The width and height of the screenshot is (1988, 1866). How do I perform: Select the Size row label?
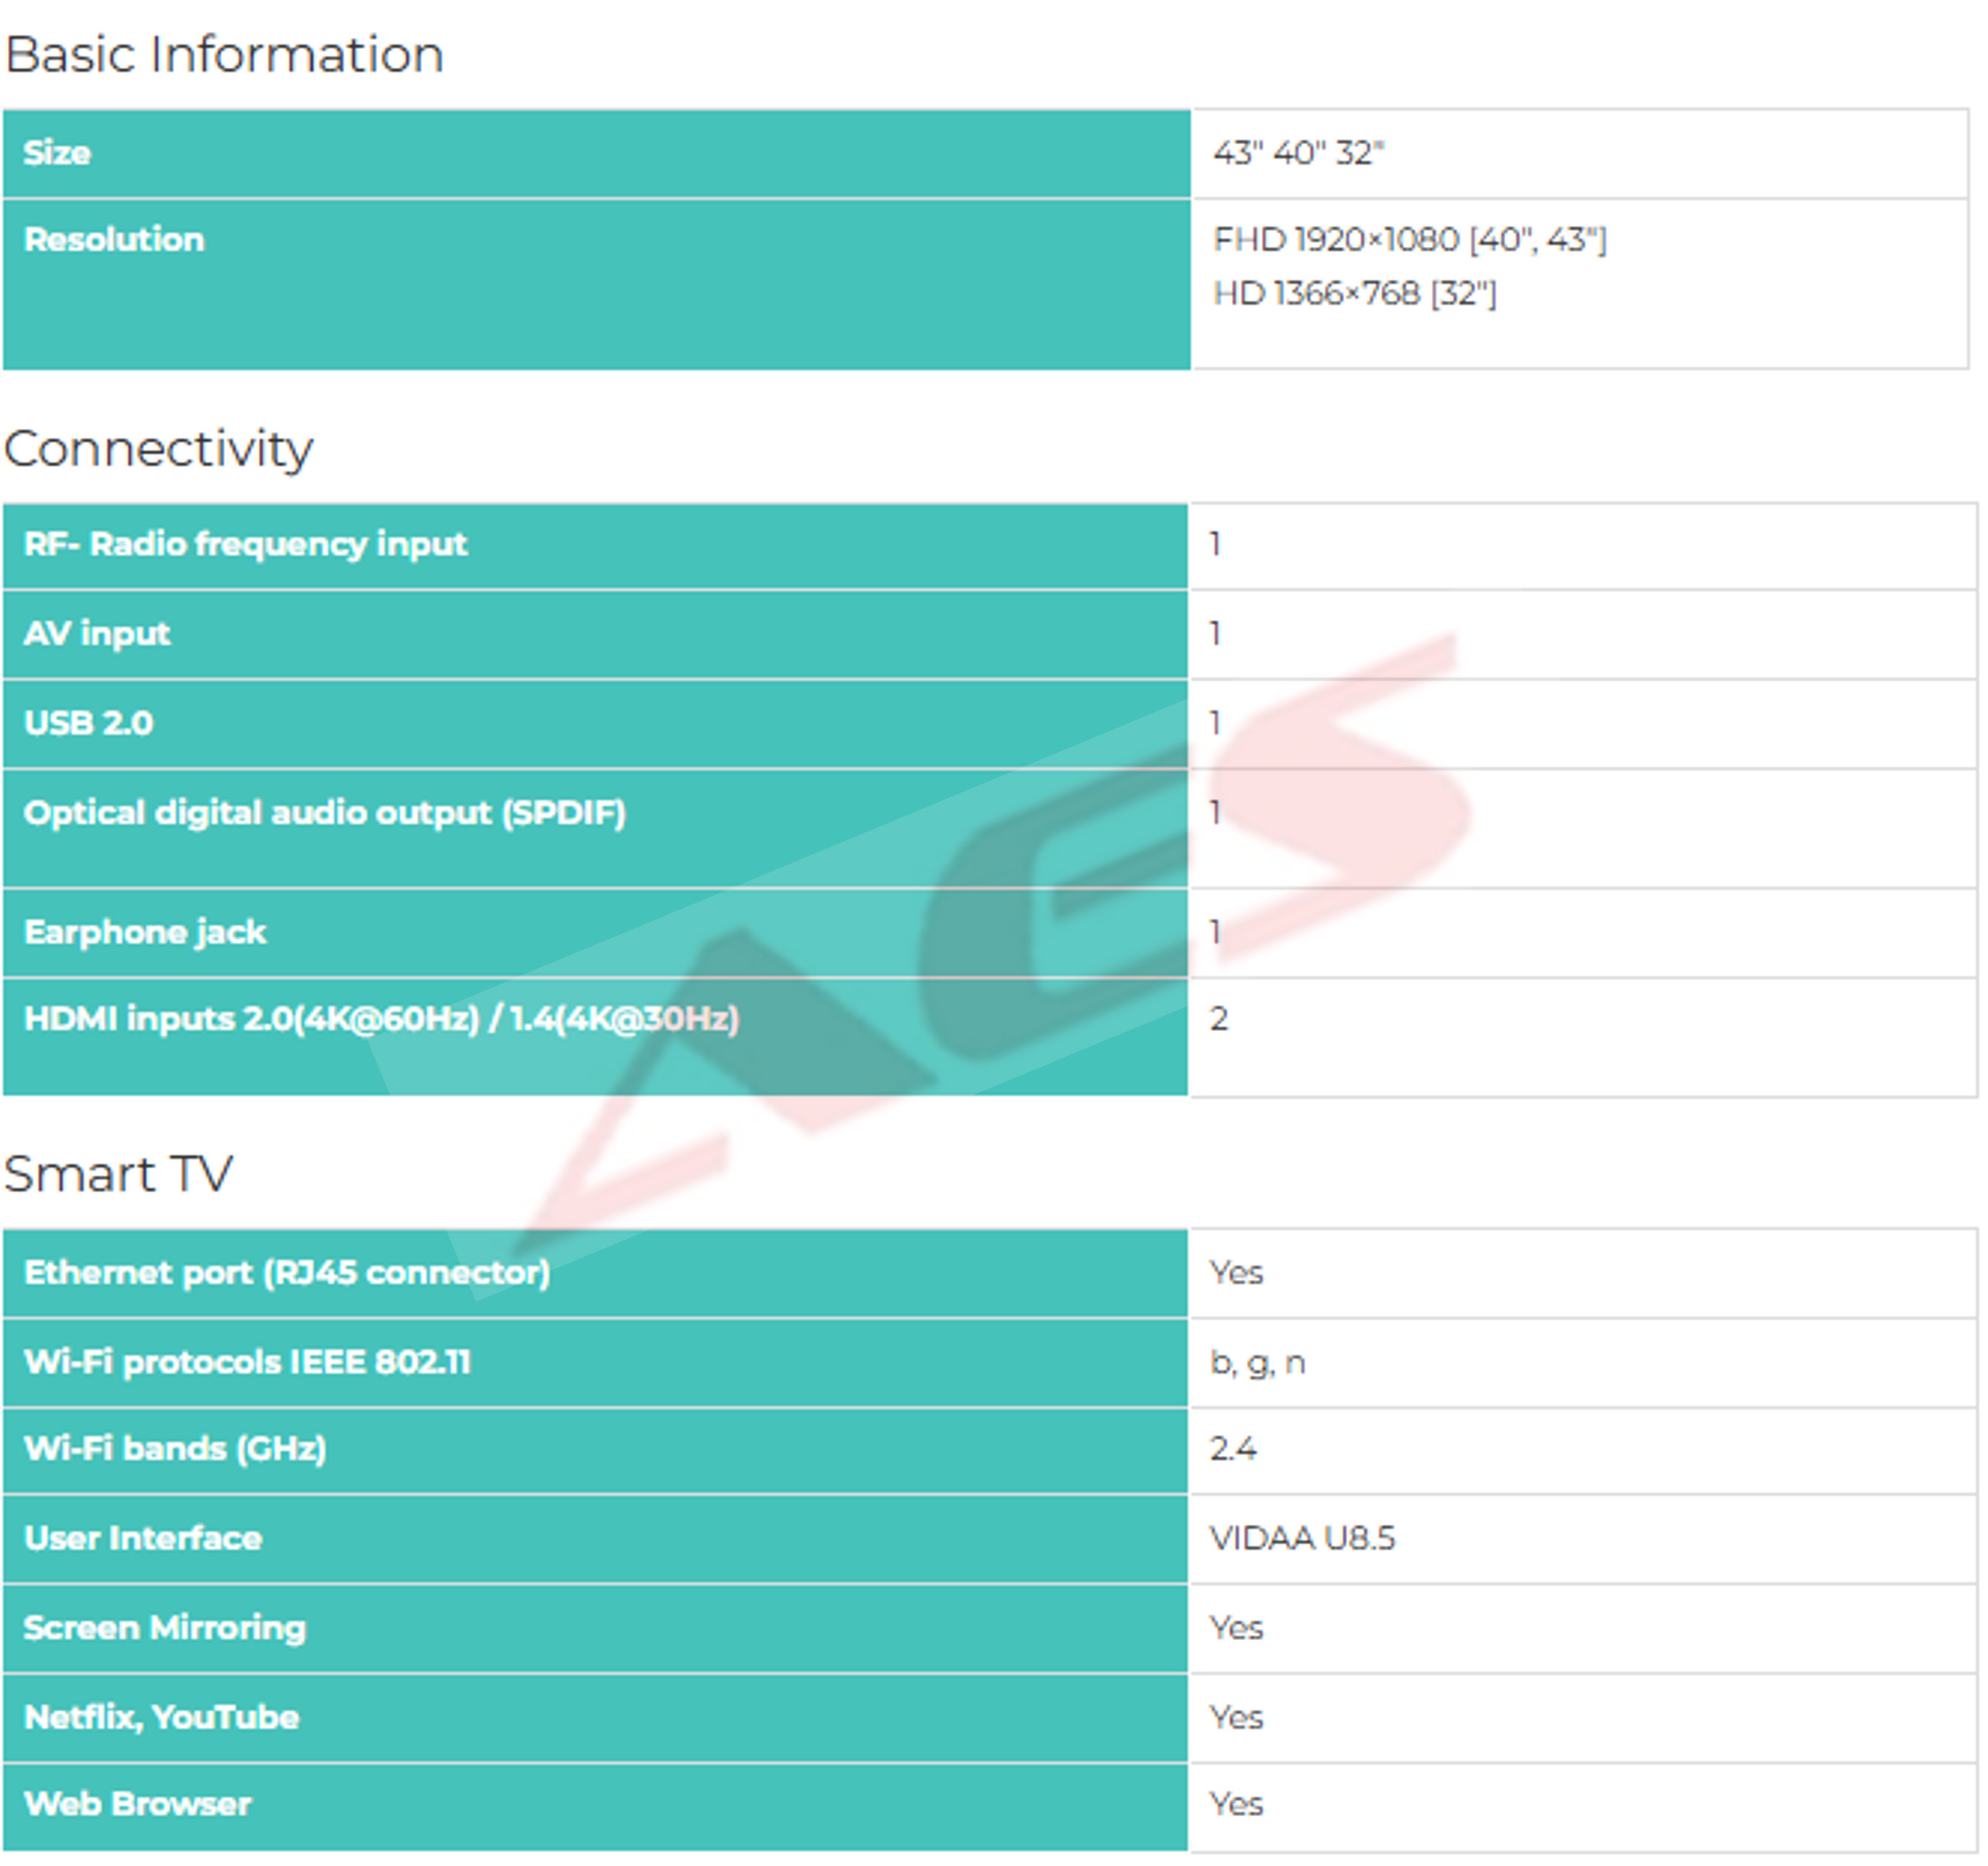point(58,153)
